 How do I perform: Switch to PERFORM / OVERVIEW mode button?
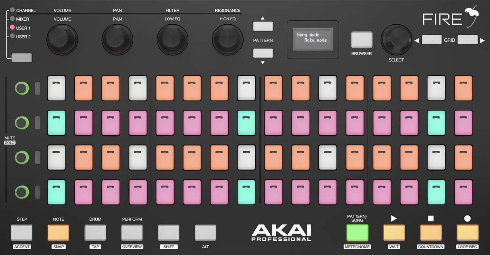pos(132,233)
